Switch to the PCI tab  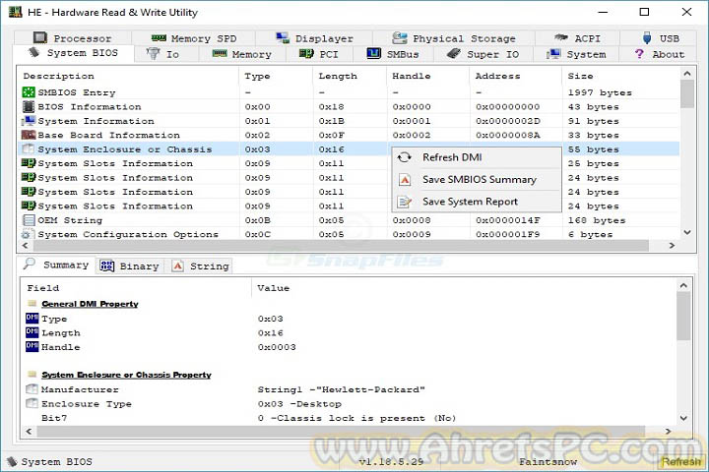coord(318,54)
